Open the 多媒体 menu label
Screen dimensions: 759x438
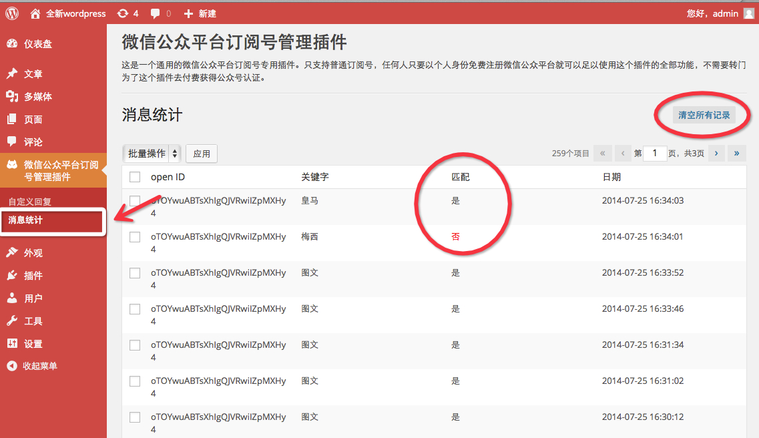click(x=38, y=97)
